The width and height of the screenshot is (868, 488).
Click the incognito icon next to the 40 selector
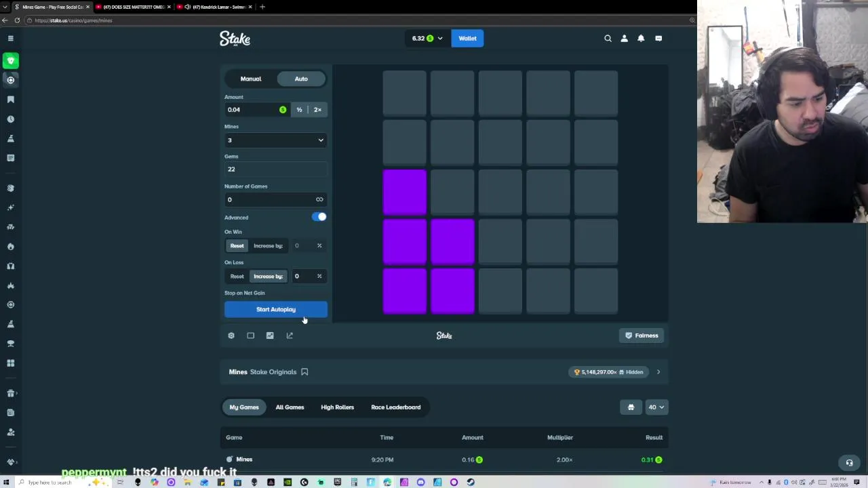tap(631, 407)
